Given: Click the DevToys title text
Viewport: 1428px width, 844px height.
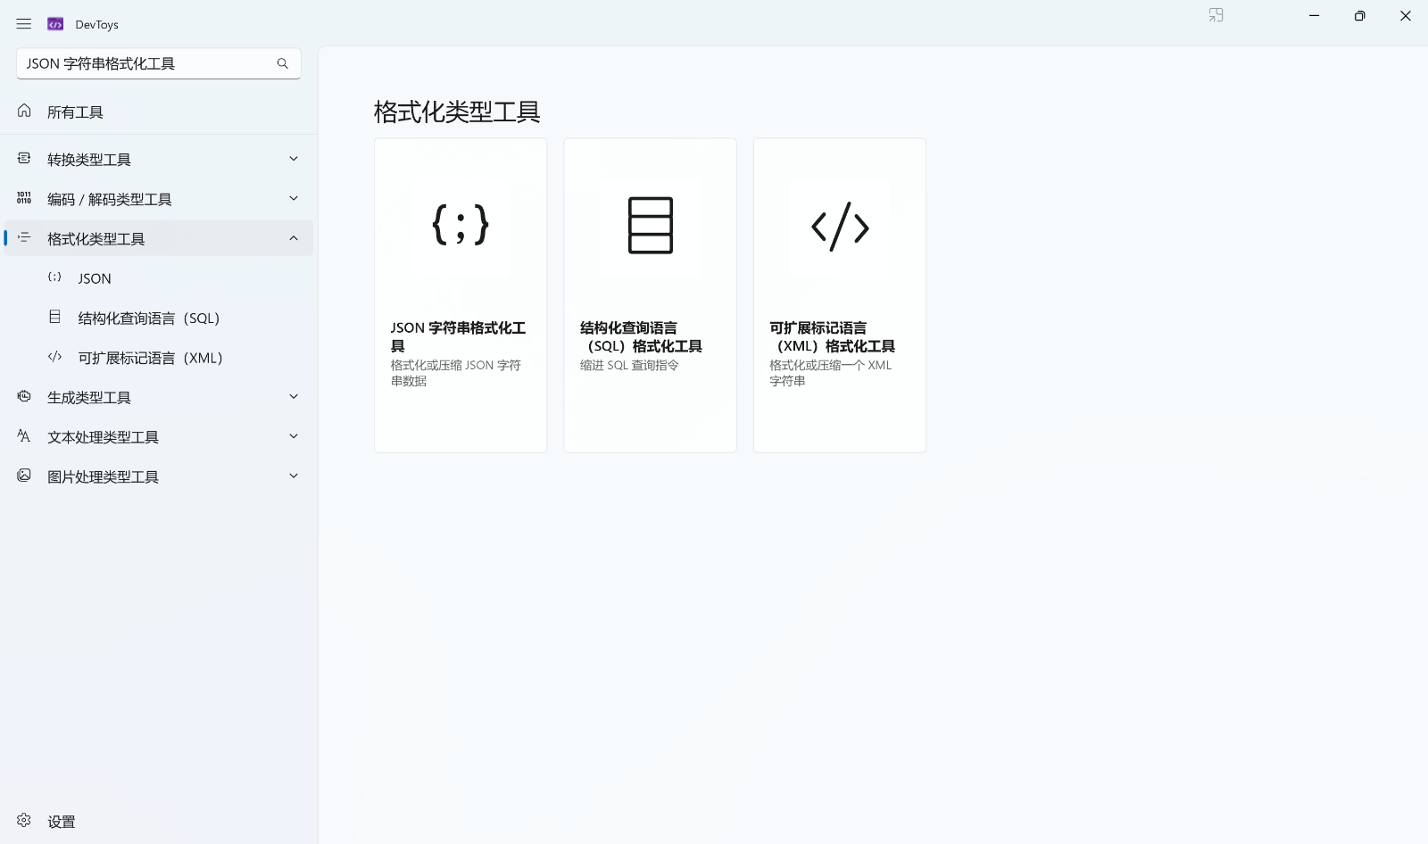Looking at the screenshot, I should 97,25.
